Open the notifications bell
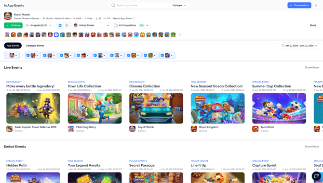323x183 pixels. pos(316,5)
